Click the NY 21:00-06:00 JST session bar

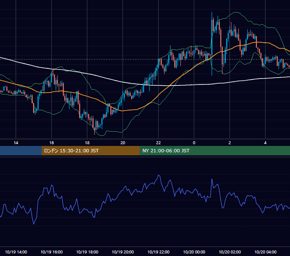(x=215, y=151)
